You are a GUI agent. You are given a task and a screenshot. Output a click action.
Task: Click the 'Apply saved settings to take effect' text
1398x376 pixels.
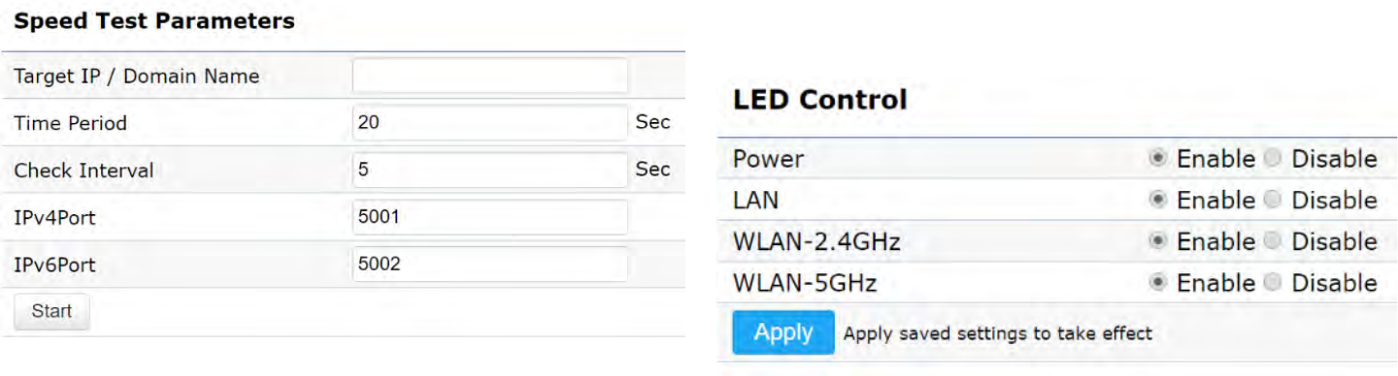[998, 333]
